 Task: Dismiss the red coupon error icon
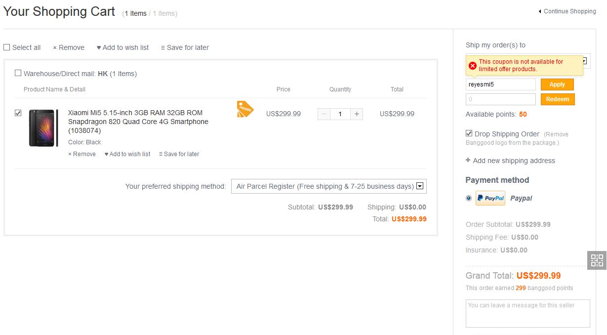pyautogui.click(x=473, y=66)
